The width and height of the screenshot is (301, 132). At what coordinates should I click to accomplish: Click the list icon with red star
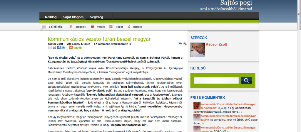[x=185, y=44]
